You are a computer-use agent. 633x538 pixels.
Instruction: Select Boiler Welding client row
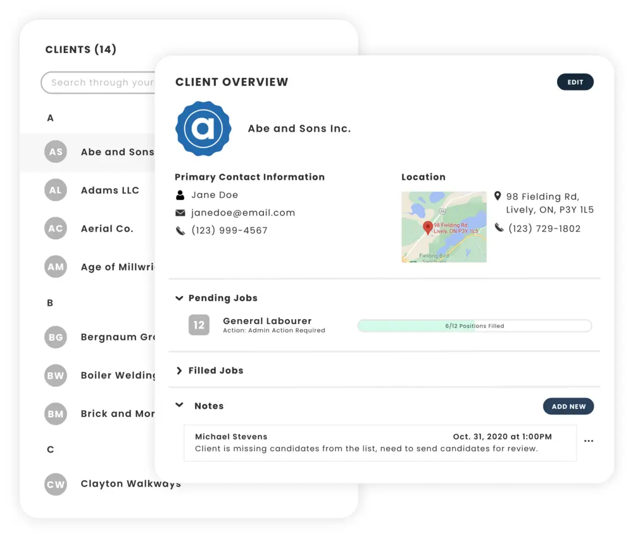click(87, 375)
